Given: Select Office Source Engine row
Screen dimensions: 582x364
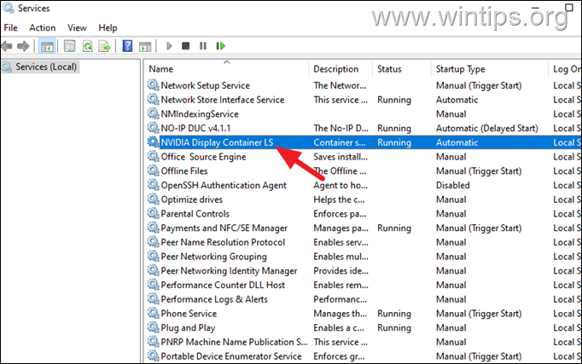Looking at the screenshot, I should (364, 157).
